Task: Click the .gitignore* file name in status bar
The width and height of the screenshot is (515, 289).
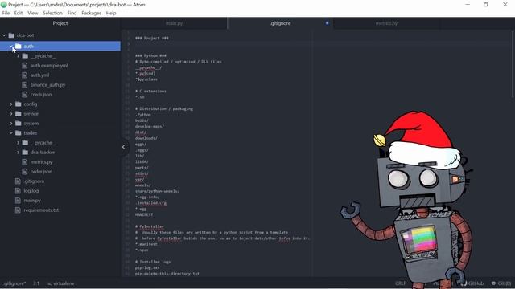Action: 14,283
